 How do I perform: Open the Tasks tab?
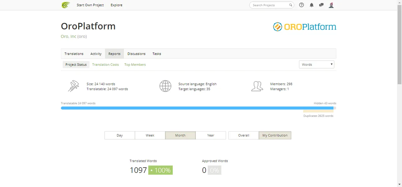pyautogui.click(x=157, y=54)
